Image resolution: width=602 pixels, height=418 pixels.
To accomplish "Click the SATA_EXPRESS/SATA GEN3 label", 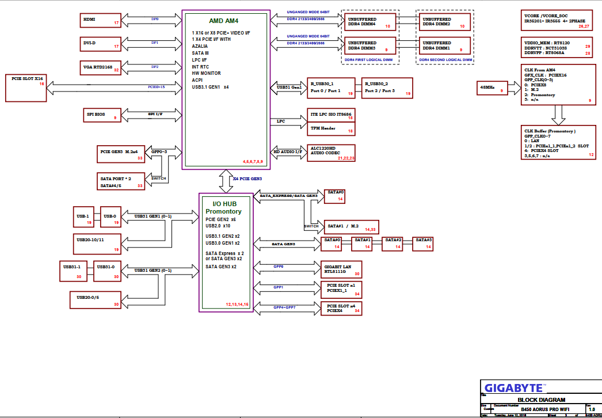I will click(289, 196).
